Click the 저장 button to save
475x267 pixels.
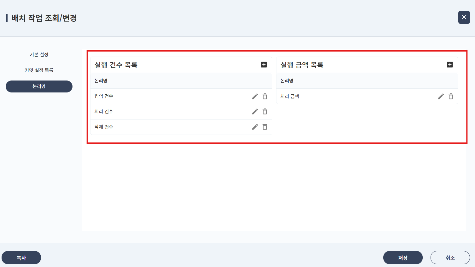pos(403,257)
